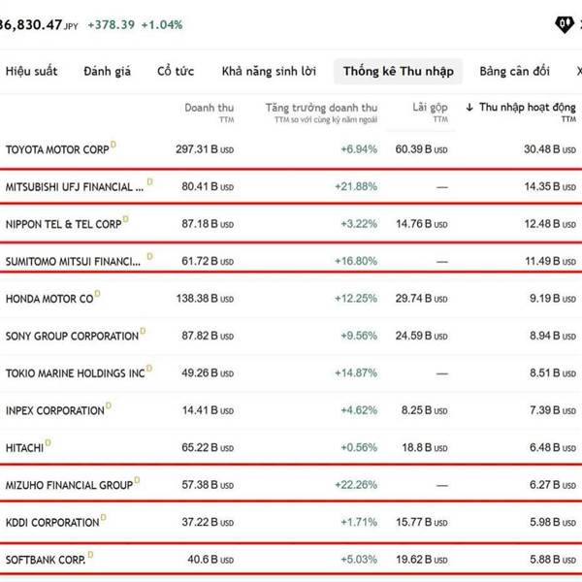Open HONDA MOTOR CO stock link
The width and height of the screenshot is (582, 582).
pyautogui.click(x=49, y=299)
